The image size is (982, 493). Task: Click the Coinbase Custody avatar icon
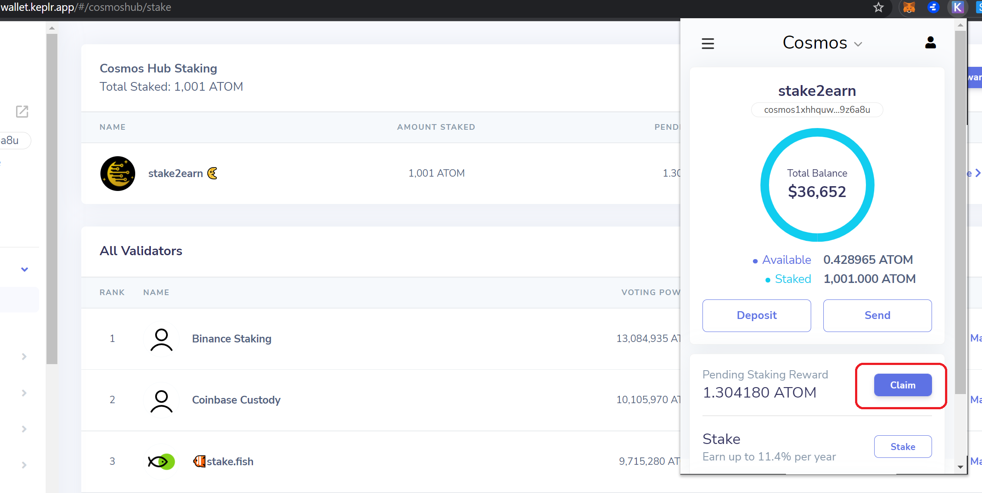161,400
